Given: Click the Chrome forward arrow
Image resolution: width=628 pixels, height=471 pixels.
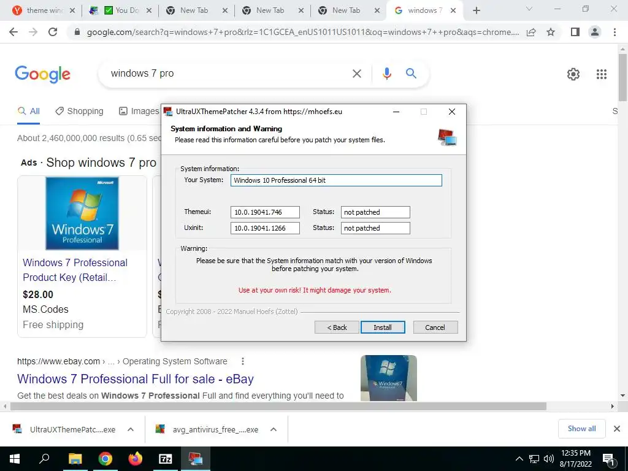Looking at the screenshot, I should [33, 32].
